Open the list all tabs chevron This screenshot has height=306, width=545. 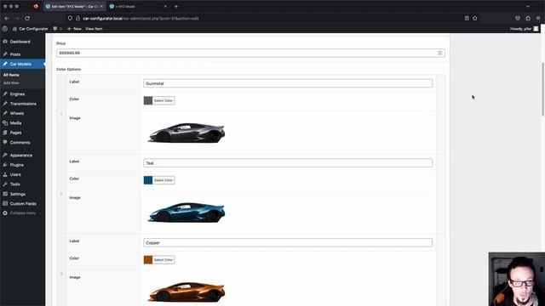coord(528,6)
